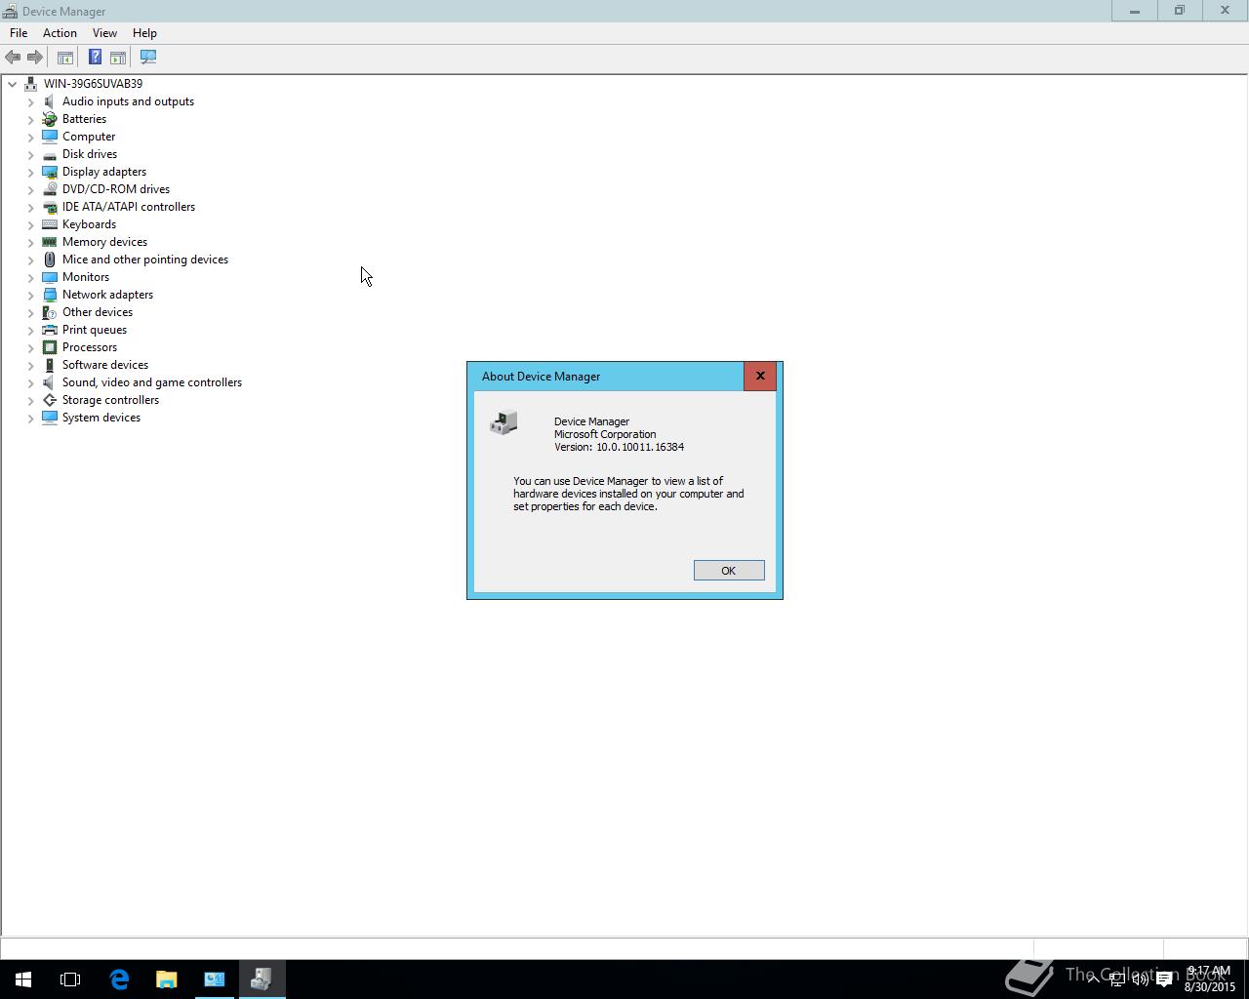
Task: Toggle the Show/Hide Console Tree toolbar icon
Action: point(65,58)
